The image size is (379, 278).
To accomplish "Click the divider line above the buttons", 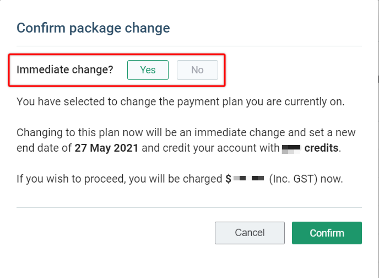I will point(189,208).
